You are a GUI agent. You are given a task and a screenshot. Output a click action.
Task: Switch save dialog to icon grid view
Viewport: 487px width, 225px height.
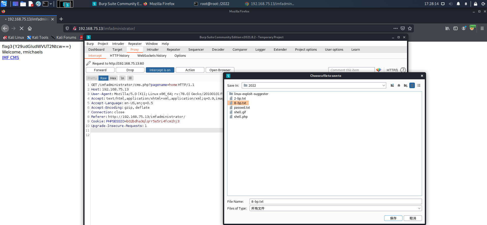pos(412,85)
